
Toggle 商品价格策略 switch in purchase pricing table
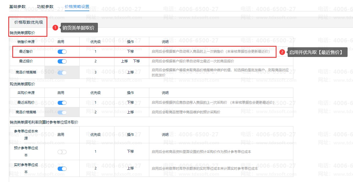coord(62,112)
